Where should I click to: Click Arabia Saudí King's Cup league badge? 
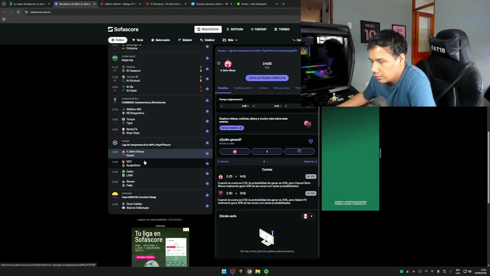pos(115,58)
